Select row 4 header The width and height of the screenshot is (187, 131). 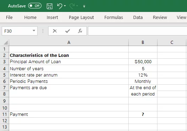(5, 68)
